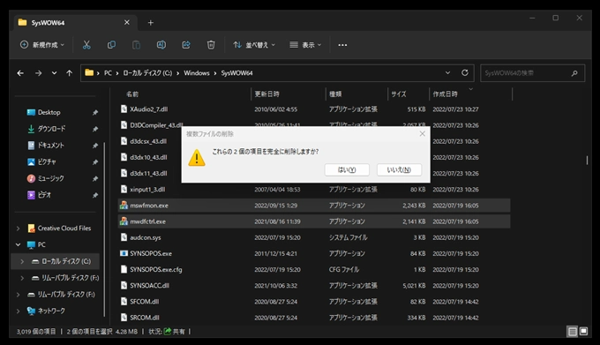Click the mwdfctrl.exe file icon
This screenshot has height=345, width=600.
click(124, 221)
